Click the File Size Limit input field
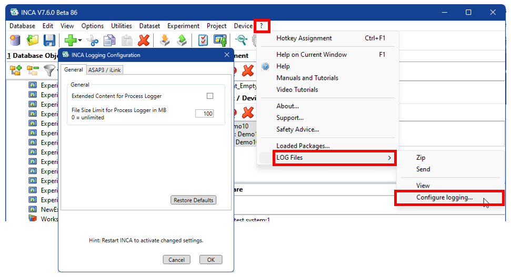511x277 pixels. [204, 114]
